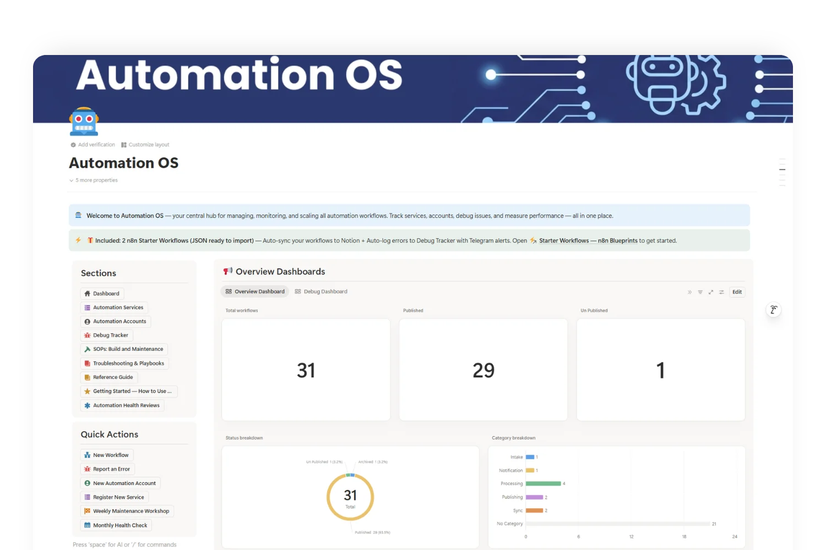Click the Published card showing 29
826x550 pixels.
[483, 370]
